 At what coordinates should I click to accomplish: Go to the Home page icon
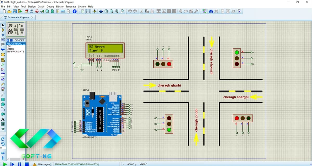tap(26, 11)
